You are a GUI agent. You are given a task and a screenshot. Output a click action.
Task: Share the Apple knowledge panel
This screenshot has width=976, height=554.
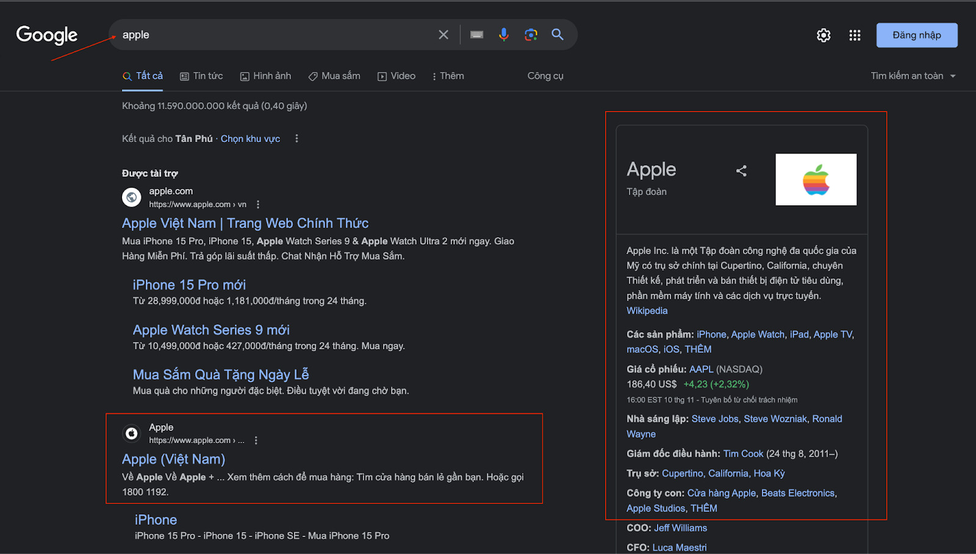pos(741,171)
